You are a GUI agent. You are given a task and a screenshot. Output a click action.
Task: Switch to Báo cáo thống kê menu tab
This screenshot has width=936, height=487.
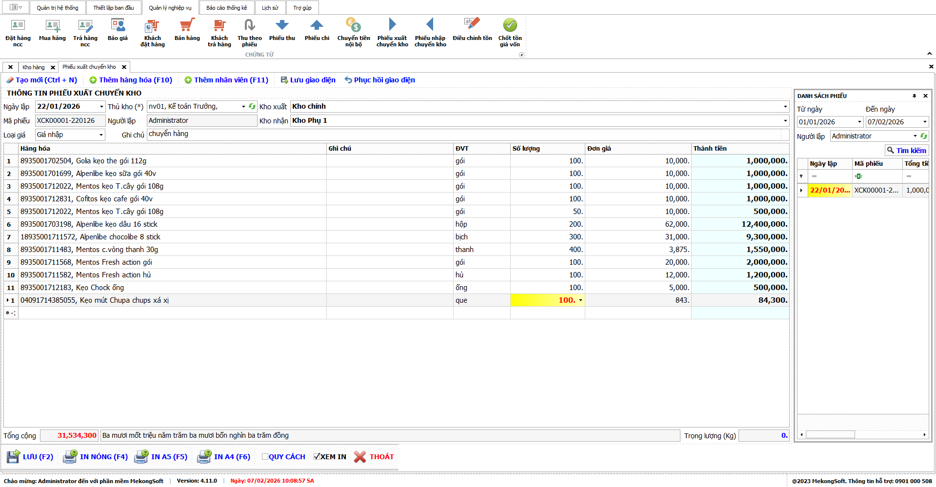click(x=226, y=8)
